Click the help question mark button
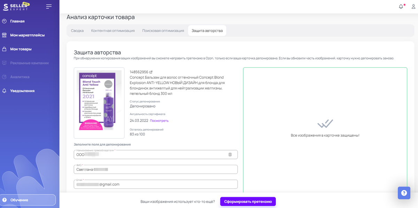The height and width of the screenshot is (208, 418). click(404, 193)
